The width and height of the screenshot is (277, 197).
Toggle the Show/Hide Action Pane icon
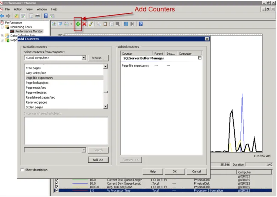[52, 16]
